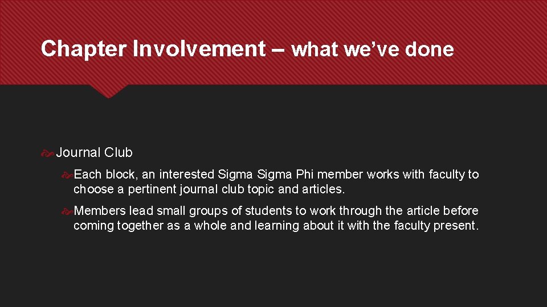Click the word 'Chapter' in the title
The height and width of the screenshot is (307, 547).
point(84,49)
